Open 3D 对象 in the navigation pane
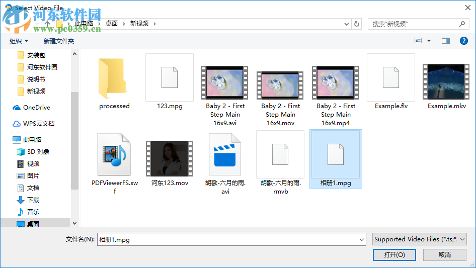 33,152
